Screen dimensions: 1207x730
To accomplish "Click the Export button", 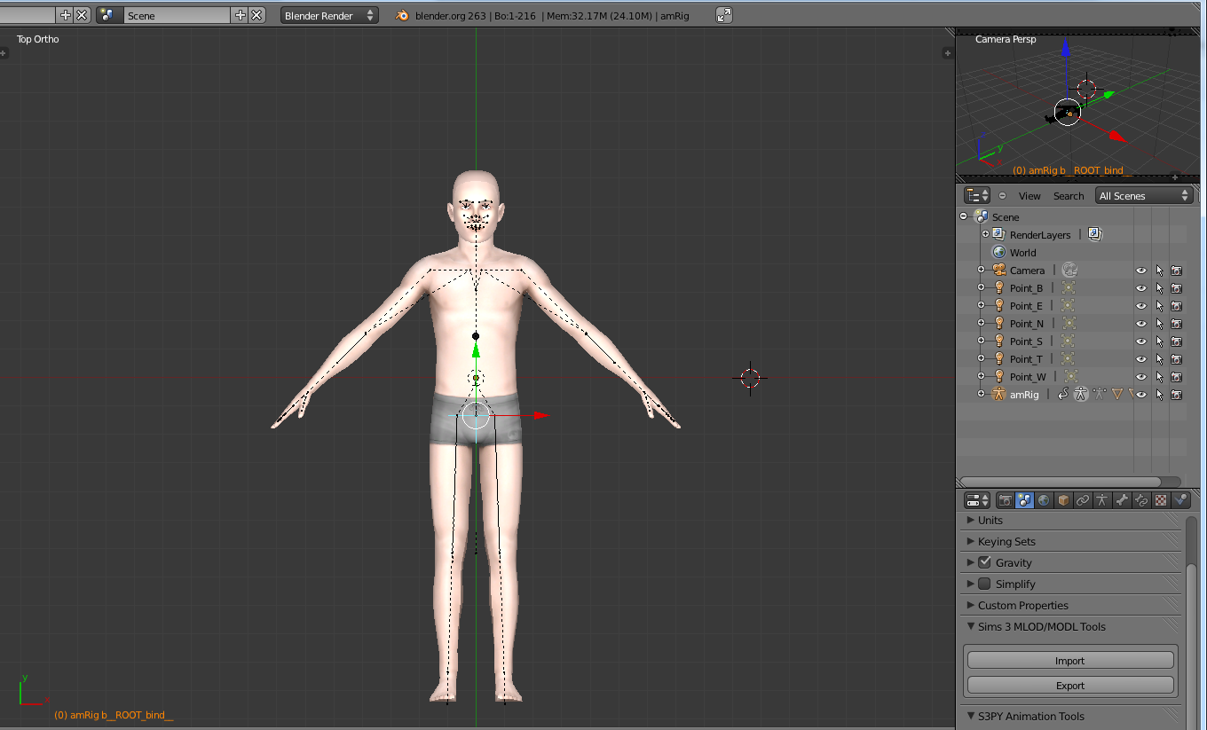I will tap(1069, 685).
